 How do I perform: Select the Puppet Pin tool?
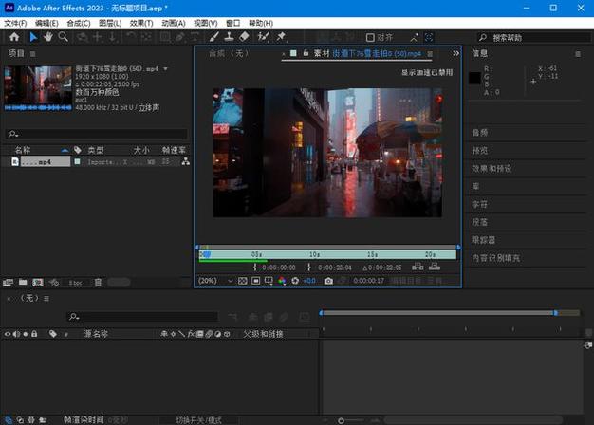[281, 37]
